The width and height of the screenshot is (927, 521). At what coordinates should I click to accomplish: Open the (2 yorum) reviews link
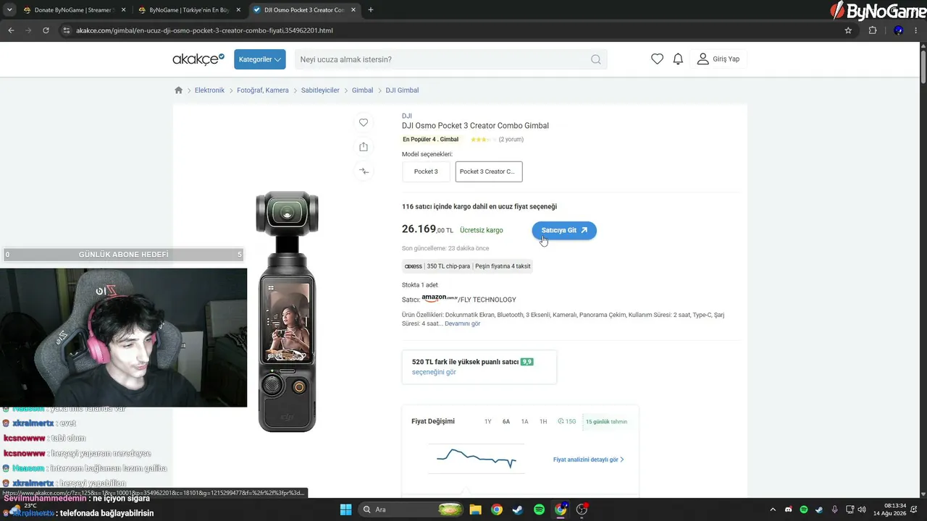coord(511,140)
